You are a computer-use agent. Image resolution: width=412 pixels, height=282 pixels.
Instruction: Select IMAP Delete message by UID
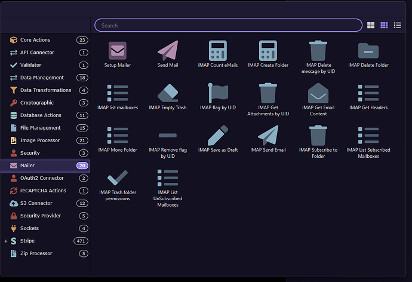[318, 57]
